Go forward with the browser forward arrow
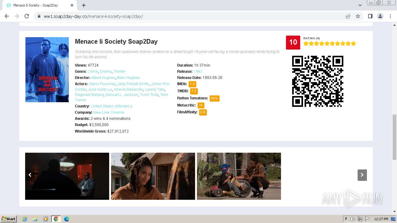This screenshot has width=397, height=223. point(17,16)
